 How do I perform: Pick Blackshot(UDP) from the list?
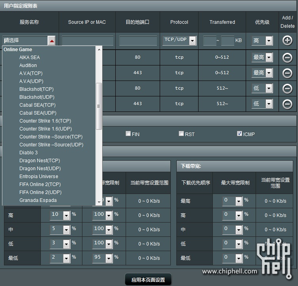[37, 97]
